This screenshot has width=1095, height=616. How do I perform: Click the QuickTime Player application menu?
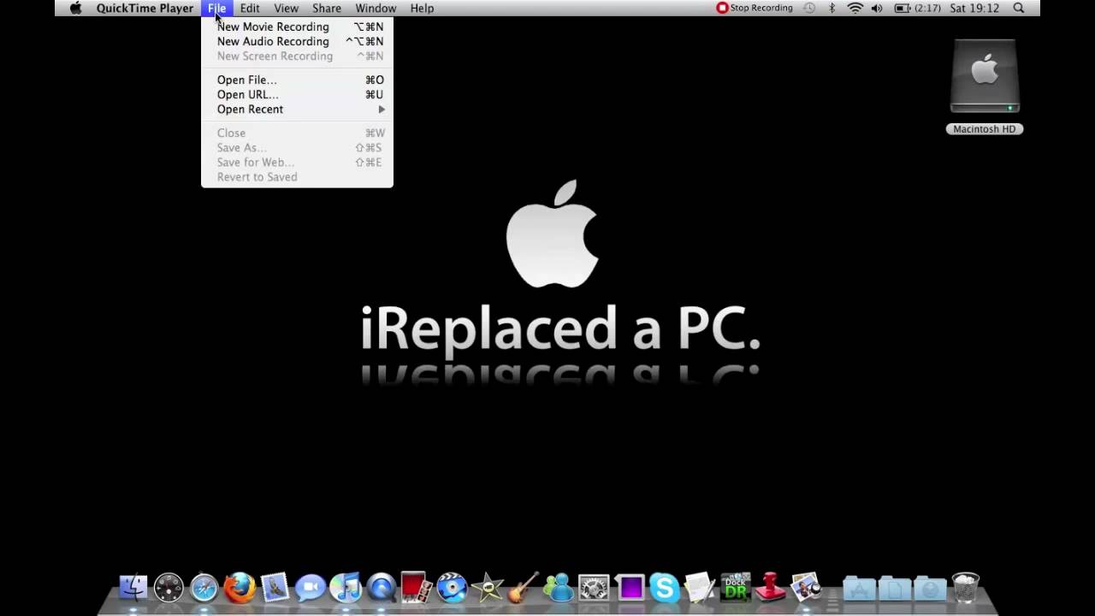pyautogui.click(x=145, y=8)
